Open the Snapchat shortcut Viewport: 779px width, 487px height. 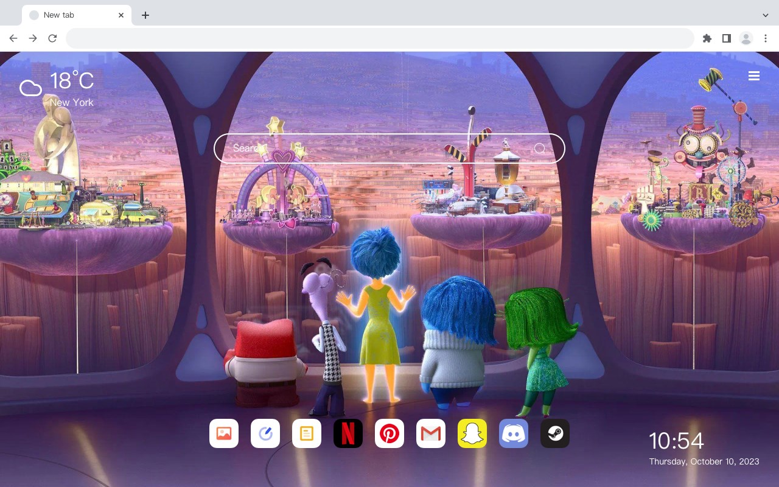(x=472, y=433)
